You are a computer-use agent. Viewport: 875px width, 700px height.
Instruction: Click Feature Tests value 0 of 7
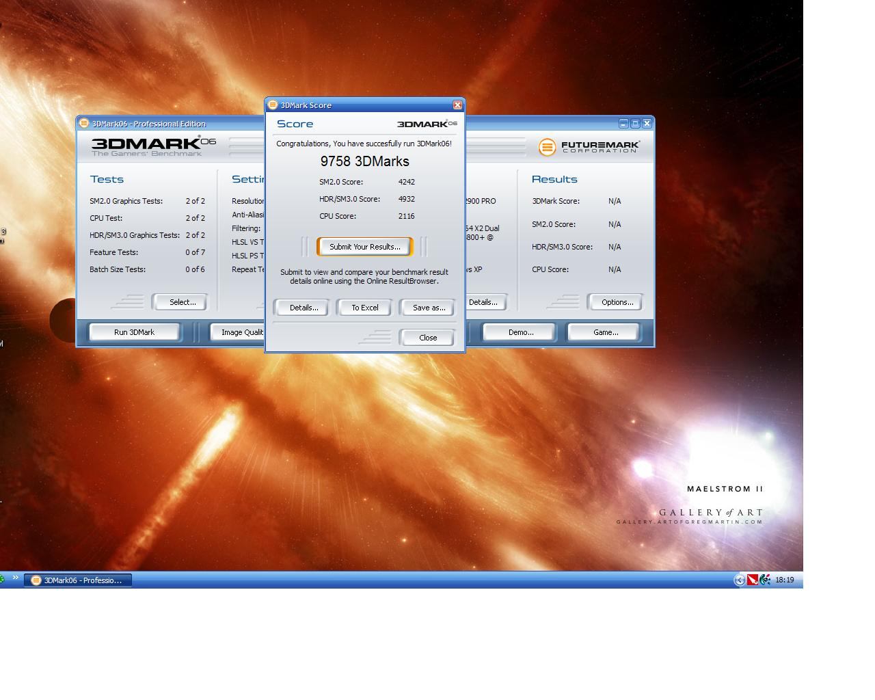coord(196,252)
